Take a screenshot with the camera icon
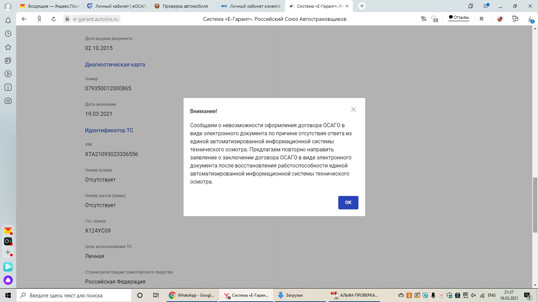 pyautogui.click(x=8, y=101)
